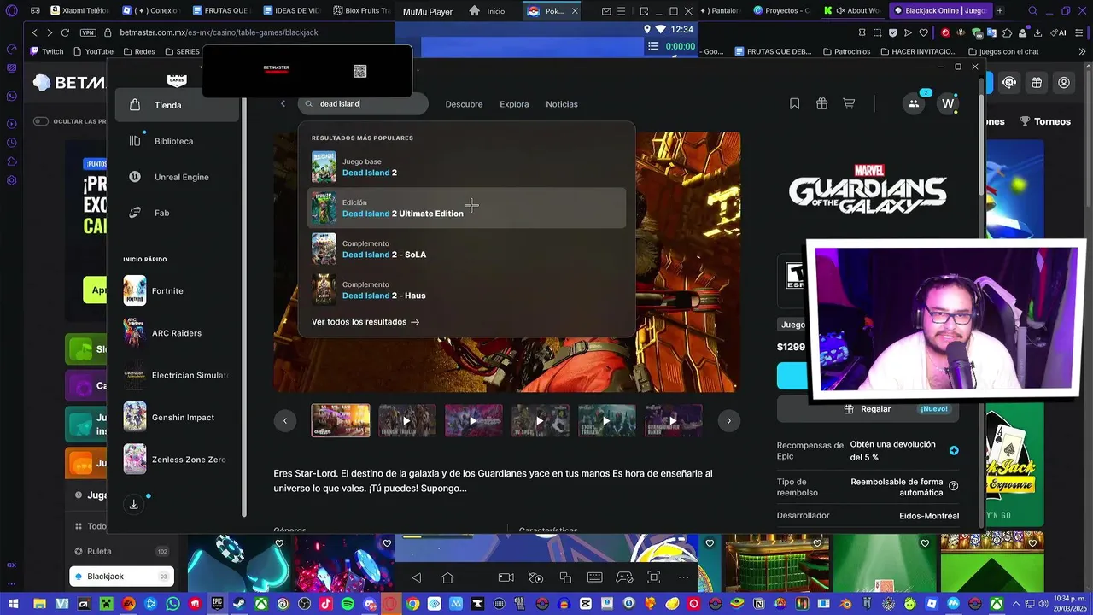The image size is (1093, 615).
Task: Open Spotify from the Windows taskbar
Action: click(348, 604)
